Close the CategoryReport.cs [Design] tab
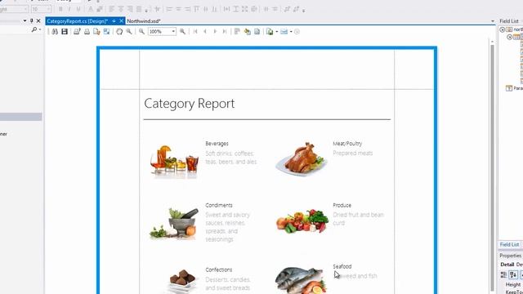Screen dimensions: 523x294 (122, 21)
